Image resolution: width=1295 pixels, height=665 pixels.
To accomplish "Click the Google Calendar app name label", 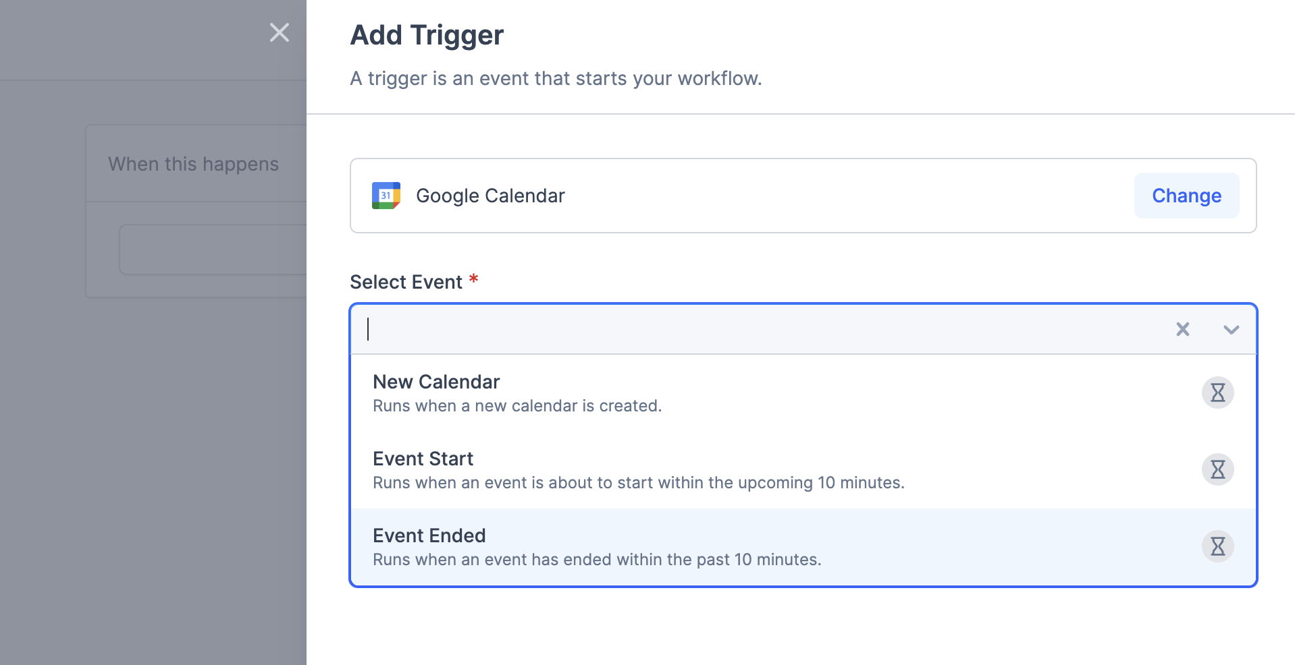I will coord(490,196).
